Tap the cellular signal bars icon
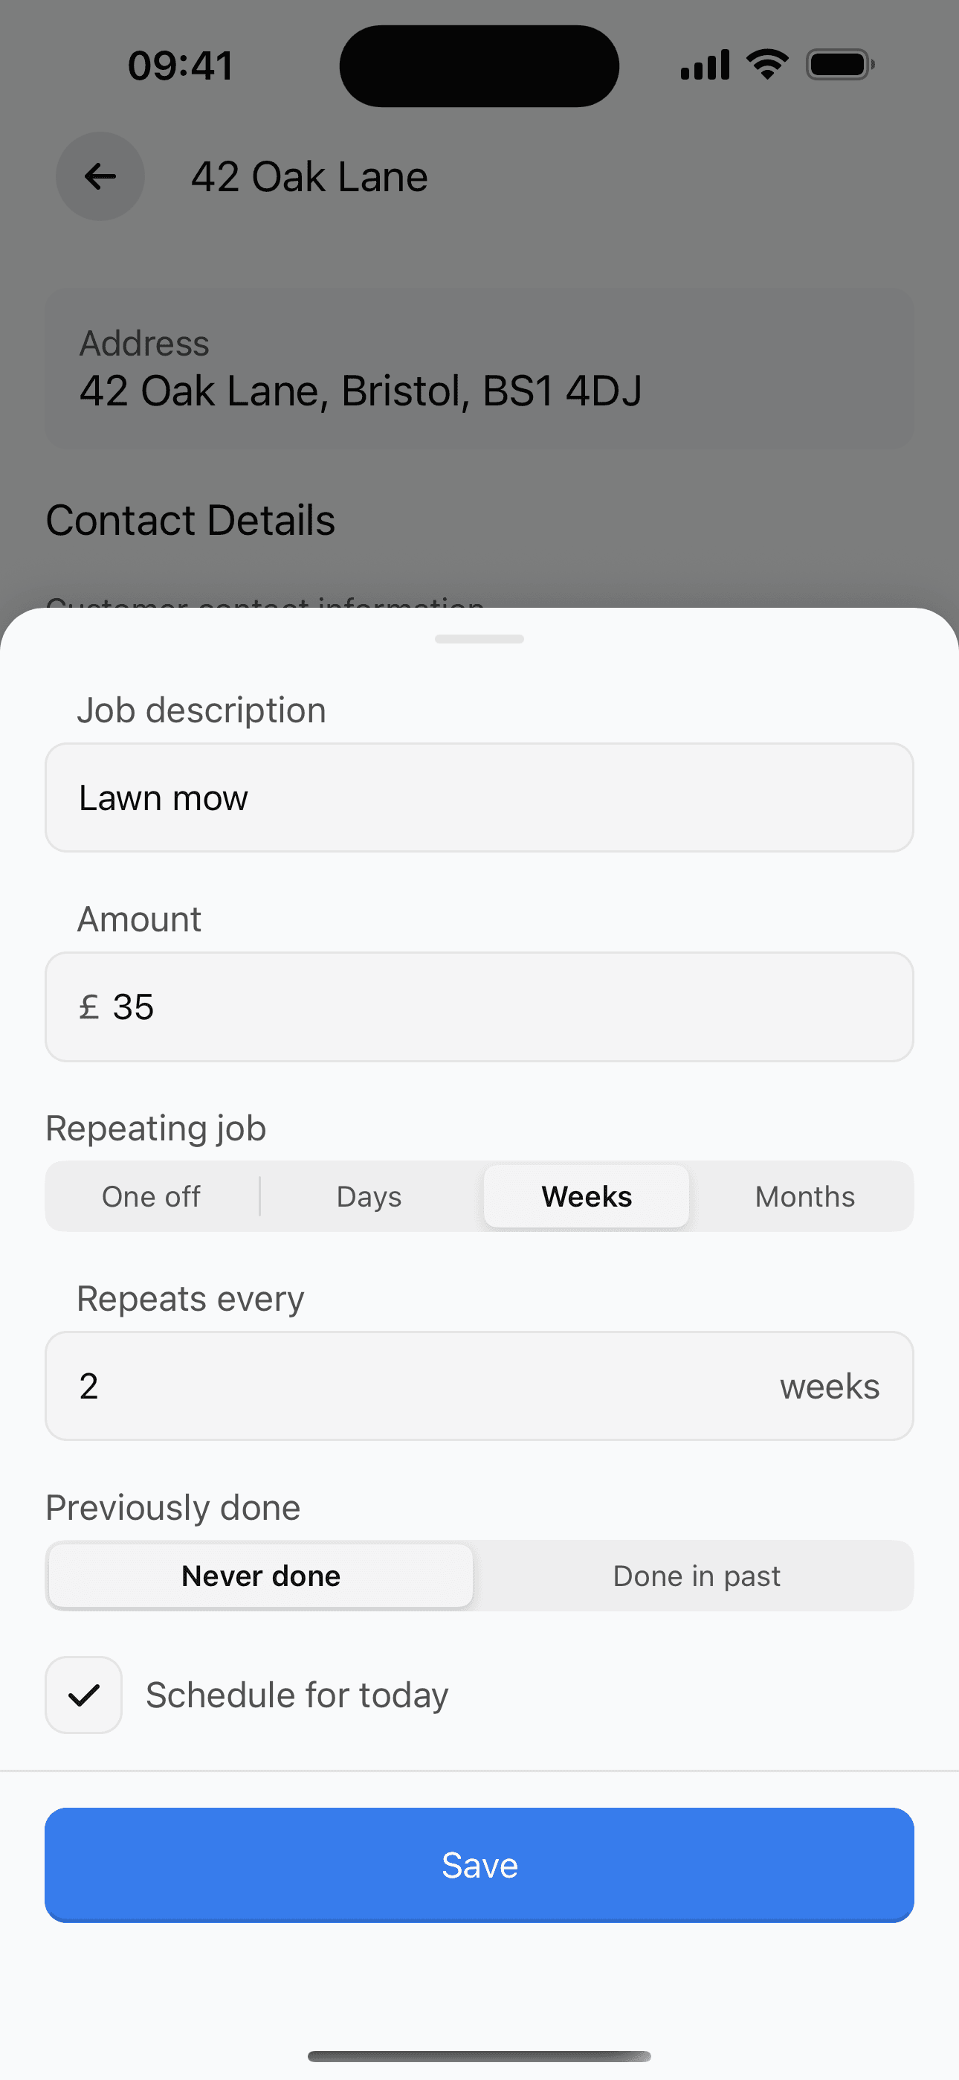959x2080 pixels. [705, 65]
